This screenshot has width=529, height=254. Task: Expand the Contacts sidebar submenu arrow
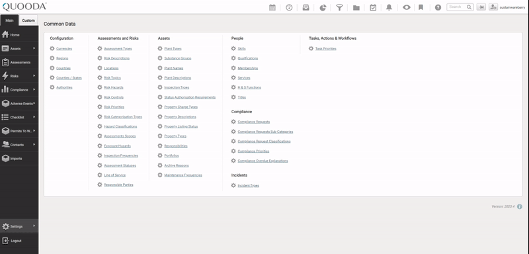(x=34, y=145)
